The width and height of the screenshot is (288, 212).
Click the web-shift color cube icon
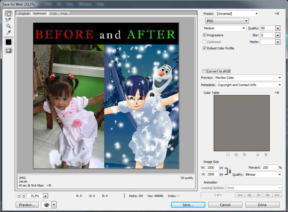236,154
